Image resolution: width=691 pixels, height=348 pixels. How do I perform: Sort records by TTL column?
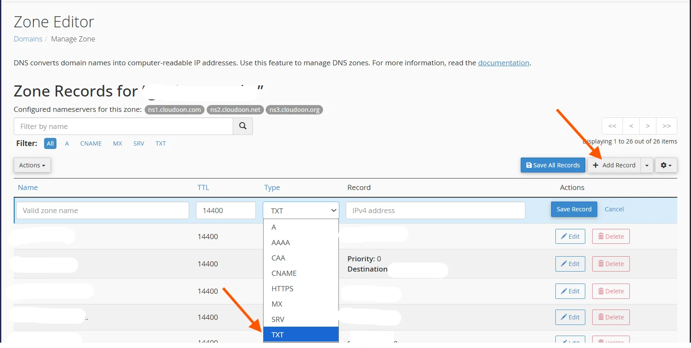pos(203,187)
